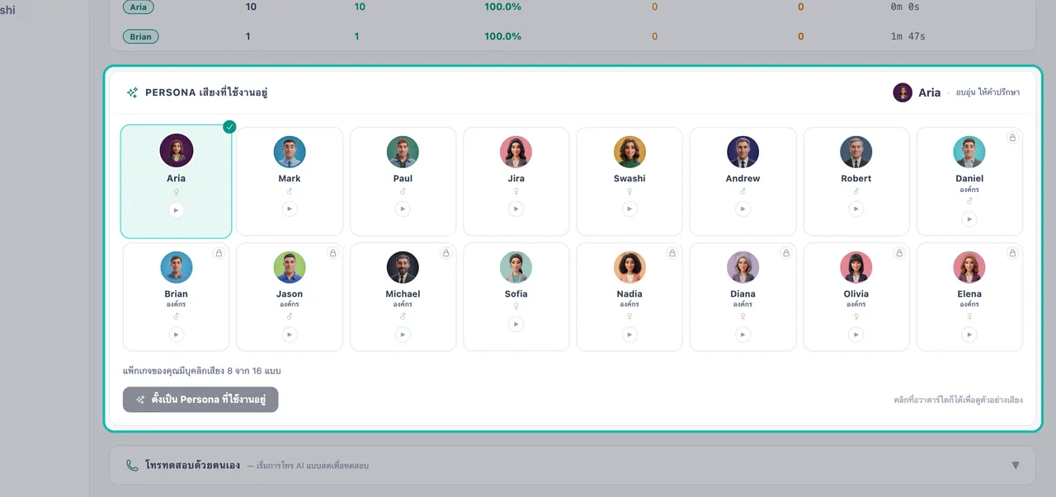
Task: Play Olivia's voice preview
Action: click(x=856, y=335)
